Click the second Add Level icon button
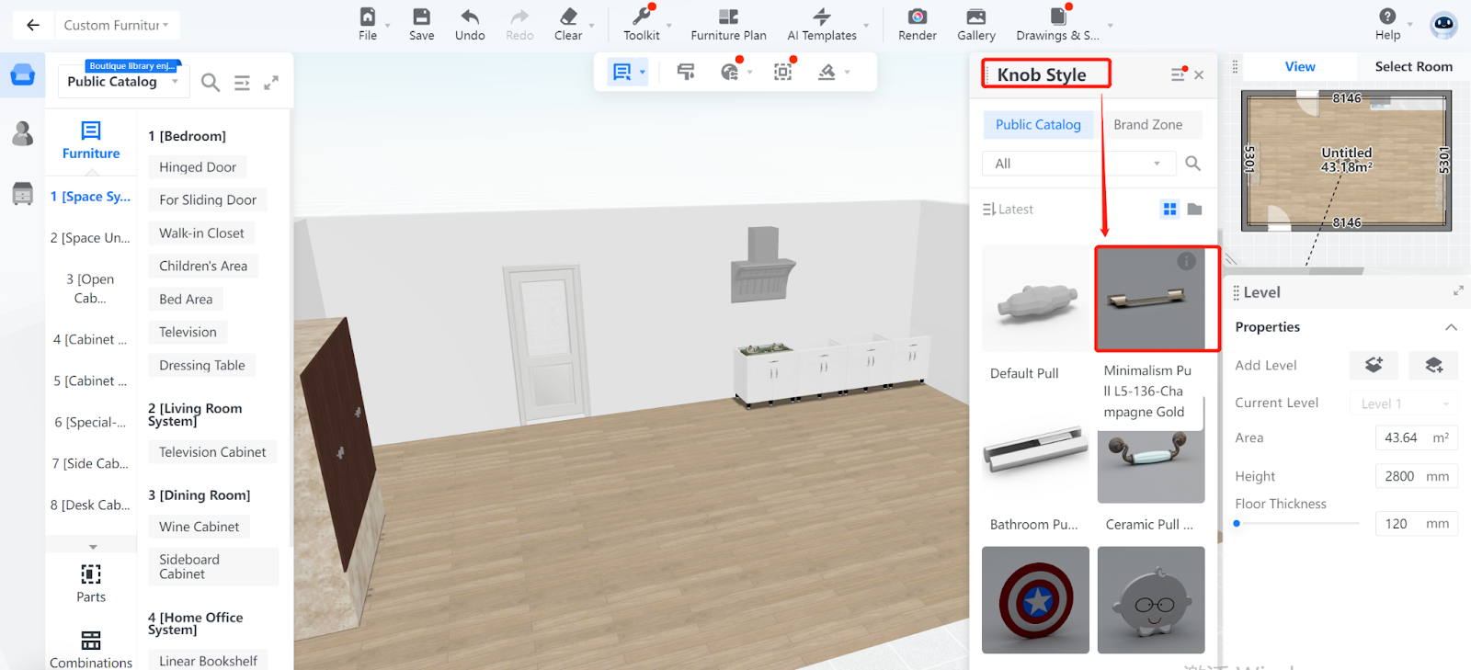 1433,365
